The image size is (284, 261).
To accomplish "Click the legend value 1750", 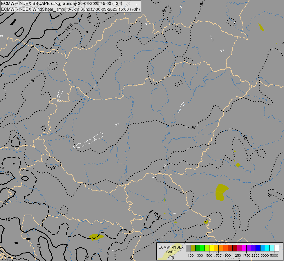I will click(246, 255).
